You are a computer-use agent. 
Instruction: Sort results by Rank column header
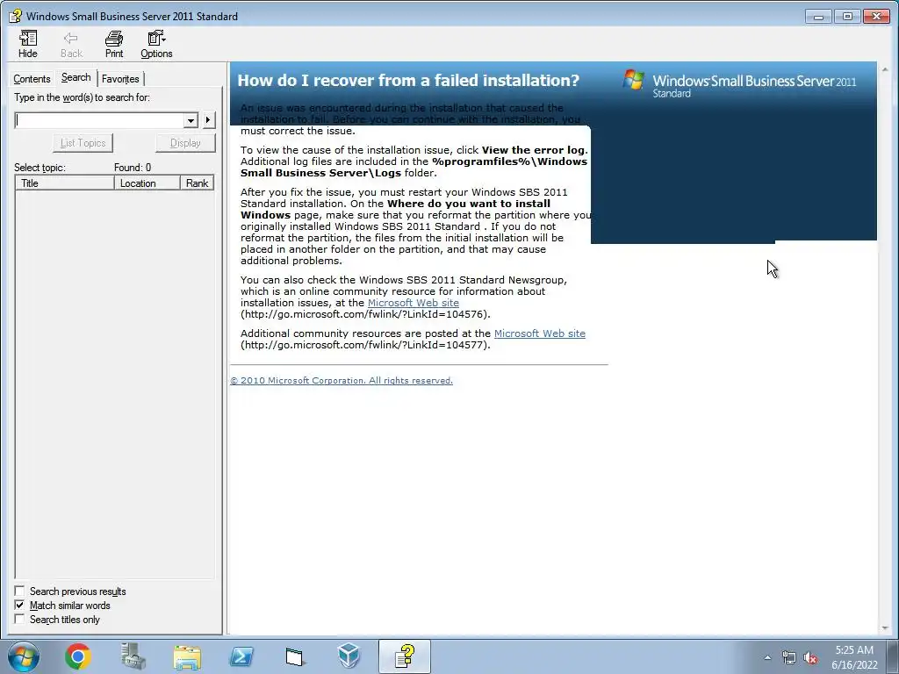(x=197, y=183)
